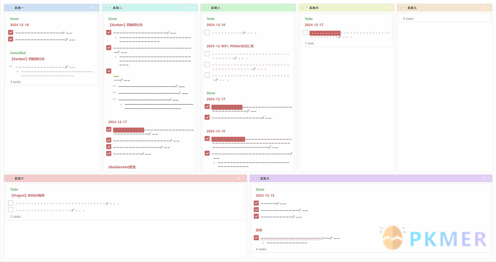Screen dimensions: 496x262
Task: Open the more options menu of 星期六
Action: (x=243, y=179)
